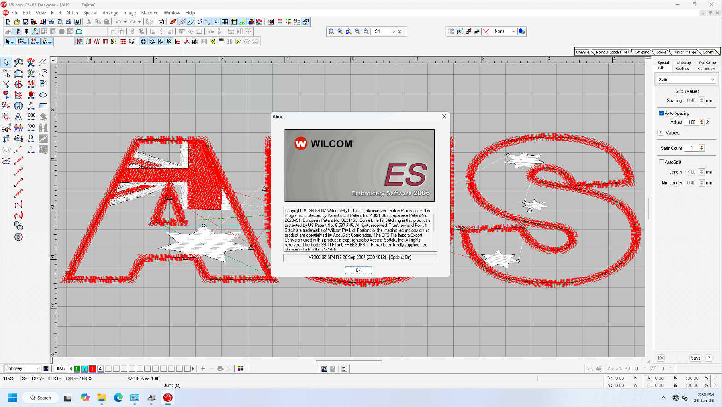Open the Satin fill type dropdown

pos(686,79)
